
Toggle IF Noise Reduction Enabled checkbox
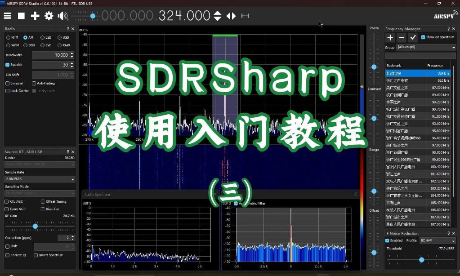(x=387, y=240)
